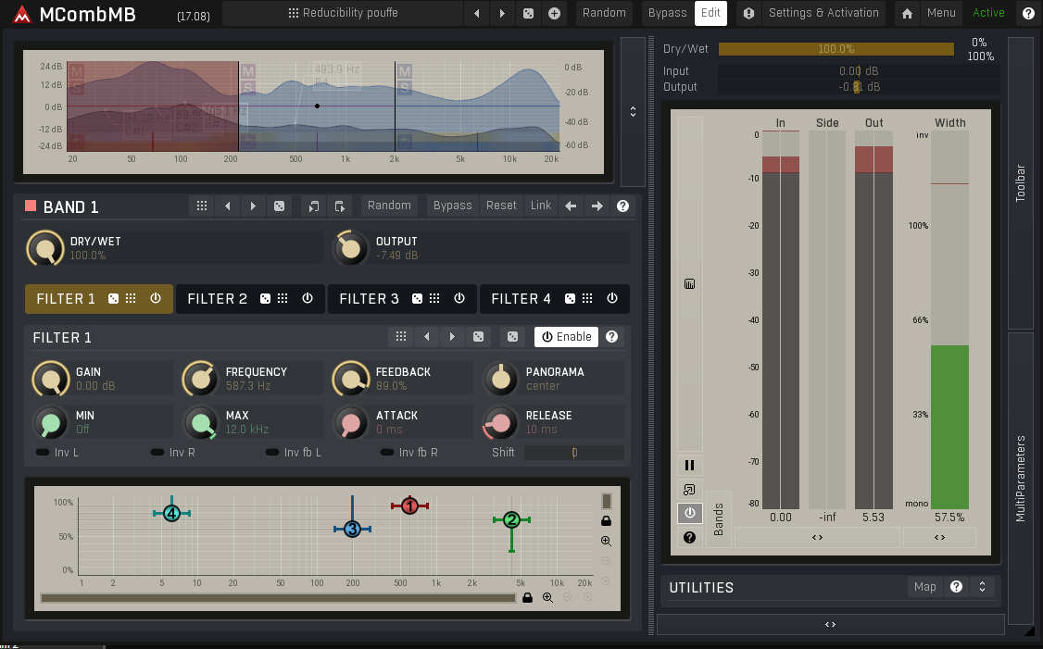Screen dimensions: 1043x649
Task: Toggle Filter 2 power button
Action: point(308,298)
